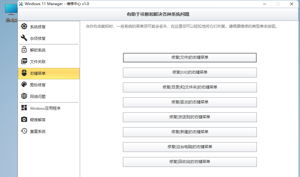The height and width of the screenshot is (177, 300).
Task: Click 修复[新建]的右键菜单 button
Action: click(190, 132)
